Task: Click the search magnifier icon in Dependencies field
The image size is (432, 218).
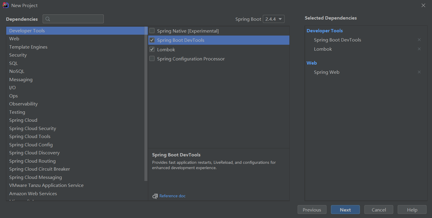Action: (x=48, y=19)
